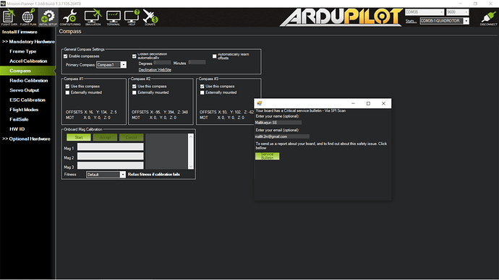
Task: Select Accel Calibration in sidebar
Action: coord(28,61)
